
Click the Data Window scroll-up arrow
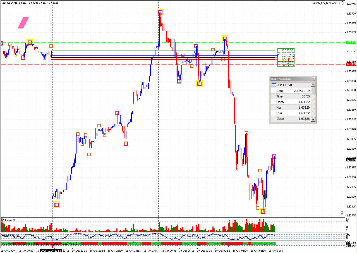click(313, 85)
